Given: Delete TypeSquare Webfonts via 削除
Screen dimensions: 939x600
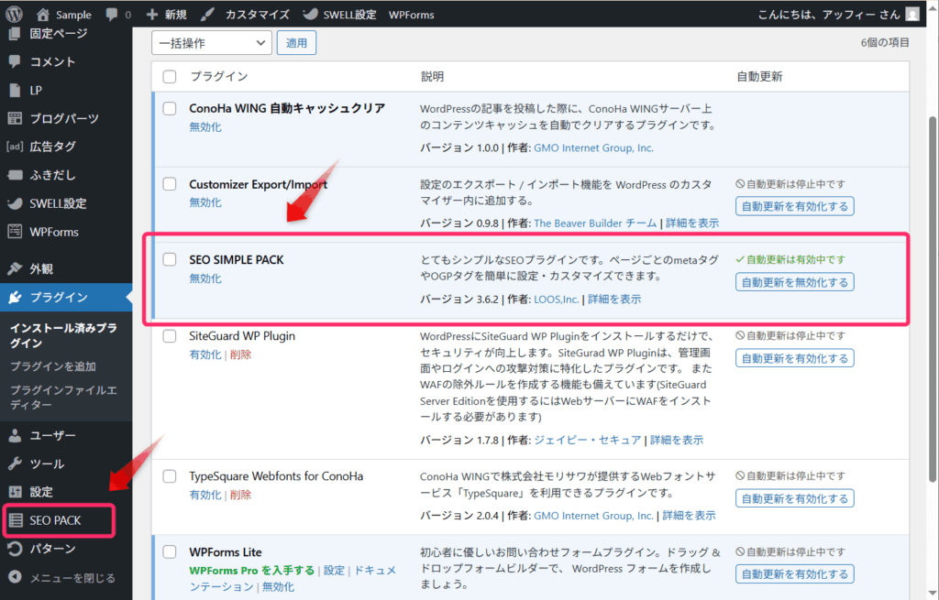Looking at the screenshot, I should coord(240,495).
